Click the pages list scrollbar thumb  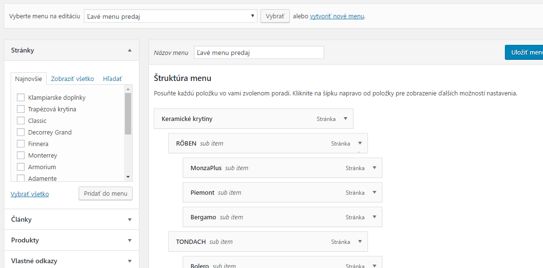128,114
